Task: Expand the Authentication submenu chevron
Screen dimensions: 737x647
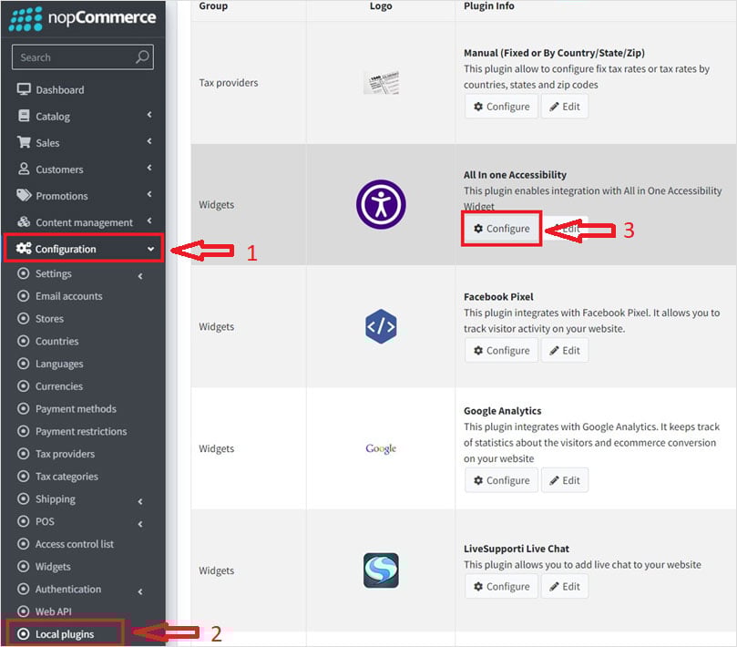Action: pos(140,592)
